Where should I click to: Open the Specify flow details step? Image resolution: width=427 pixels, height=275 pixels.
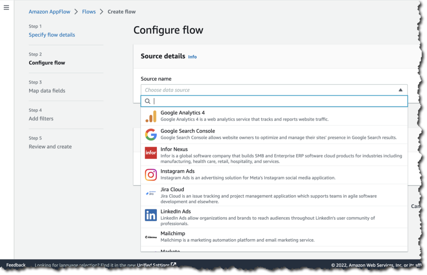pyautogui.click(x=52, y=35)
